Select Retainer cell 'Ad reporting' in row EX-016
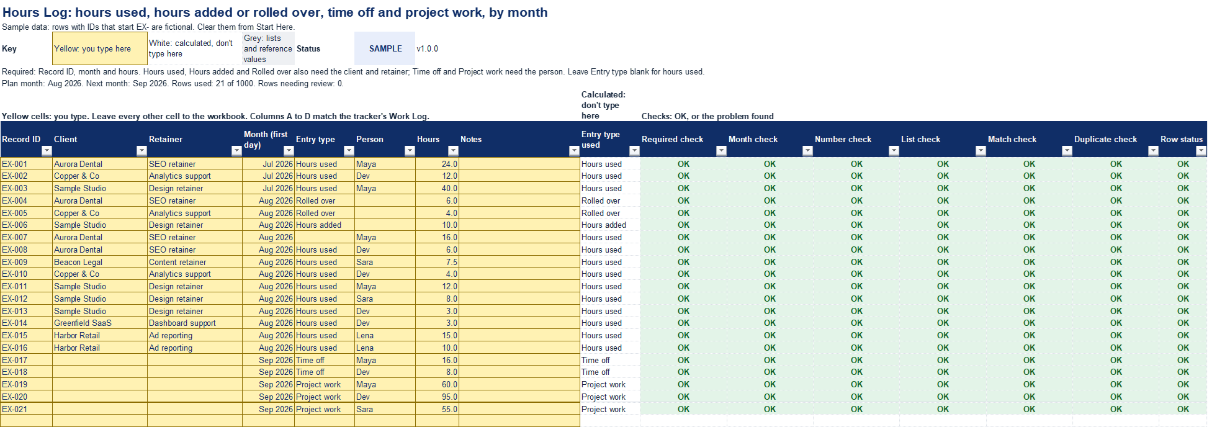Viewport: 1212px width, 432px height. [x=195, y=348]
